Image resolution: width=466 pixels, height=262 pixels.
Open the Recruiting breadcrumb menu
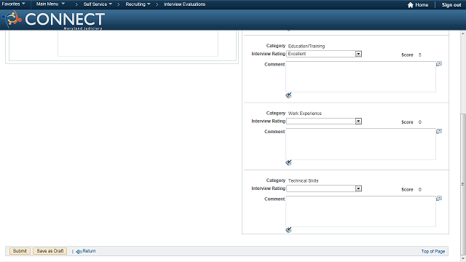[x=138, y=4]
